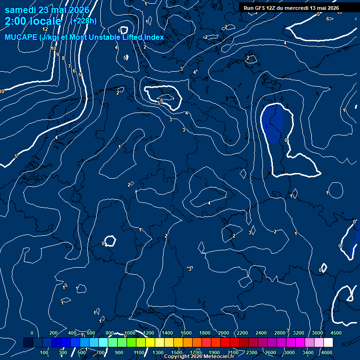Click the sky blue swatch between 500 and 600
This screenshot has width=360, height=360.
coord(84,342)
